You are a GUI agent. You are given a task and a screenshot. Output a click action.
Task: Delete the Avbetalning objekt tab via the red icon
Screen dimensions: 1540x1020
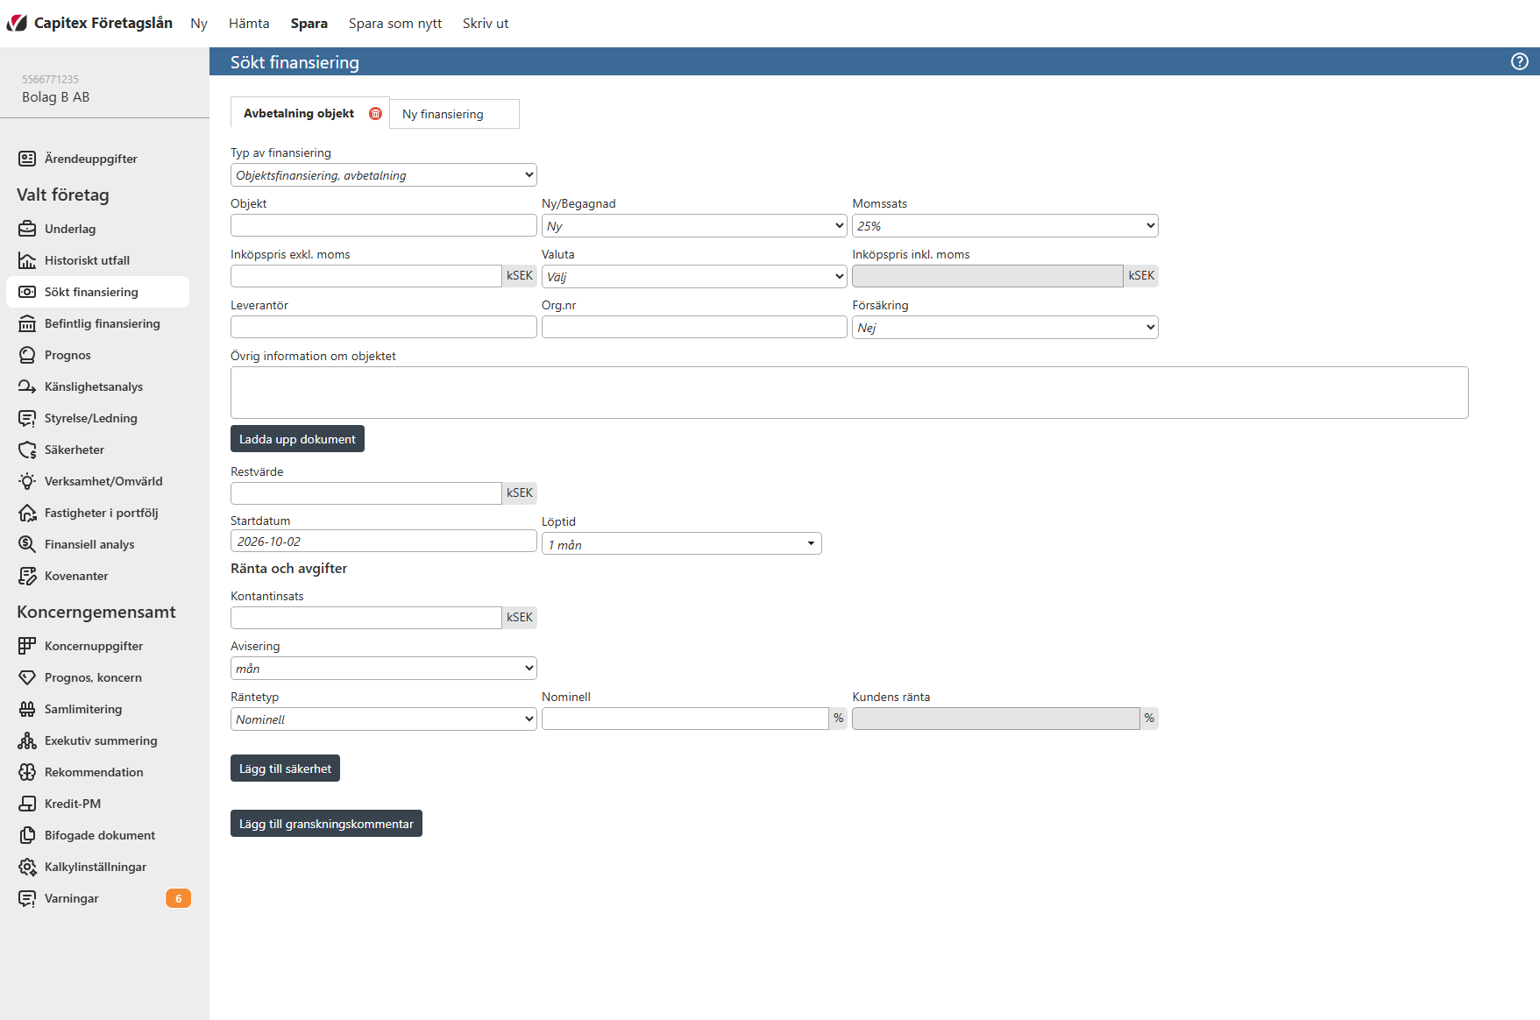375,113
